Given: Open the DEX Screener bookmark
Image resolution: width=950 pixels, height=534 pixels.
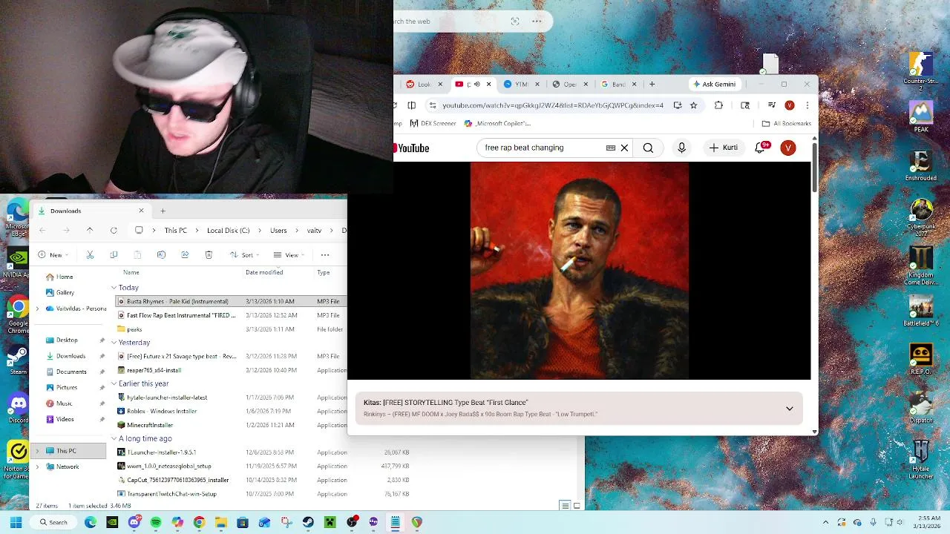Looking at the screenshot, I should coord(433,124).
